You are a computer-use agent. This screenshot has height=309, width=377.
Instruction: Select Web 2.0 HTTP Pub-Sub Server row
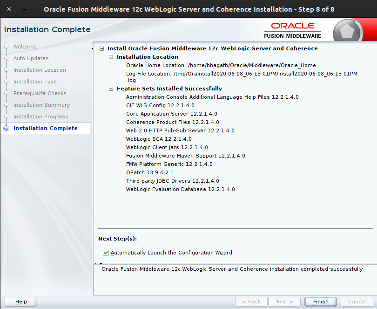(180, 130)
